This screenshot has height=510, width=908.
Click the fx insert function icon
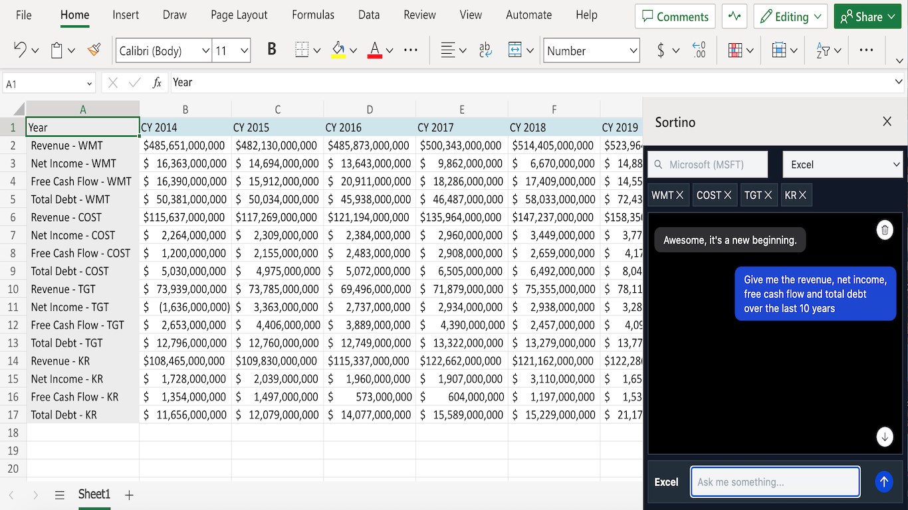pyautogui.click(x=157, y=83)
